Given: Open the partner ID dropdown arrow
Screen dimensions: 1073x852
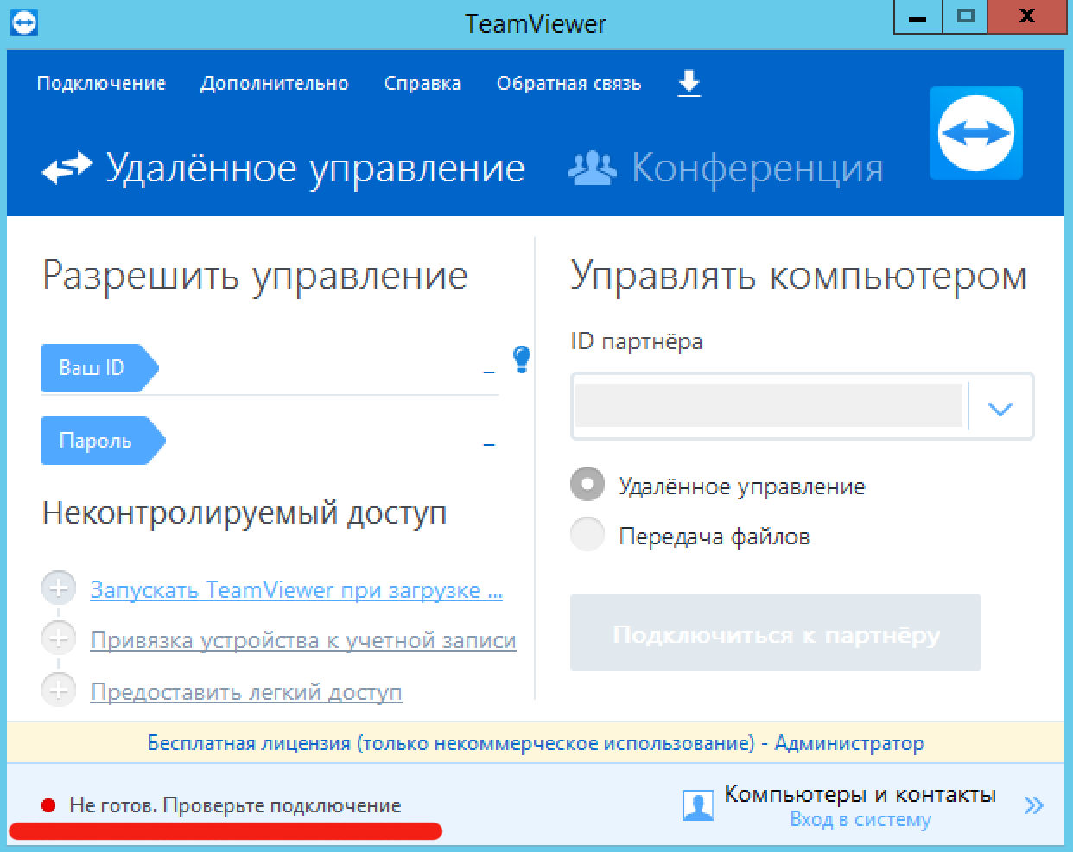Looking at the screenshot, I should (1000, 408).
